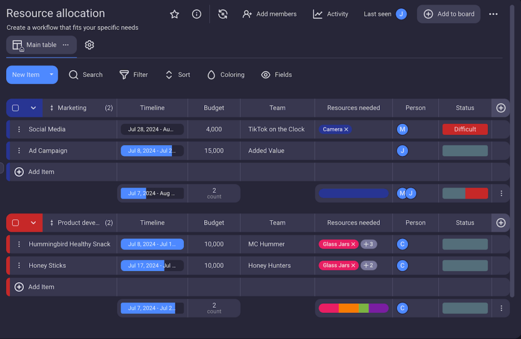This screenshot has width=521, height=339.
Task: Select the Search icon in the toolbar
Action: [73, 74]
